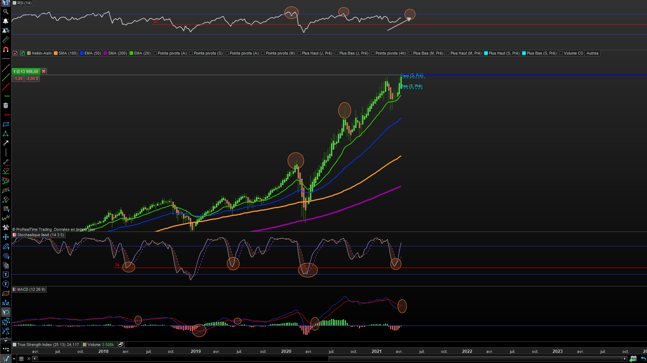Image resolution: width=647 pixels, height=363 pixels.
Task: Open the three-dots more tools menu
Action: tap(5, 349)
